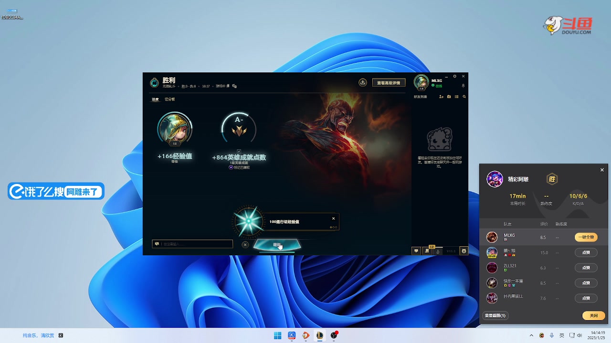Open the dark round app with red badge in taskbar
The image size is (611, 343).
tap(334, 335)
